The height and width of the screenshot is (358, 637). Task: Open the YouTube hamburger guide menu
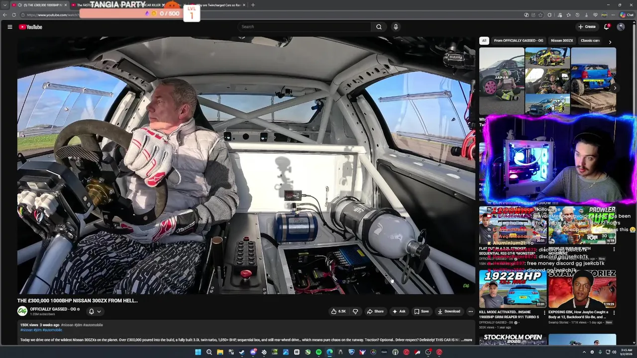[9, 27]
